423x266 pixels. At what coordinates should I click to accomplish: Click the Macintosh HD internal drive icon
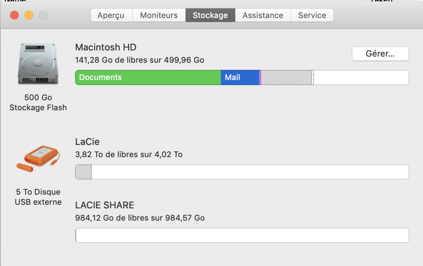[x=38, y=64]
